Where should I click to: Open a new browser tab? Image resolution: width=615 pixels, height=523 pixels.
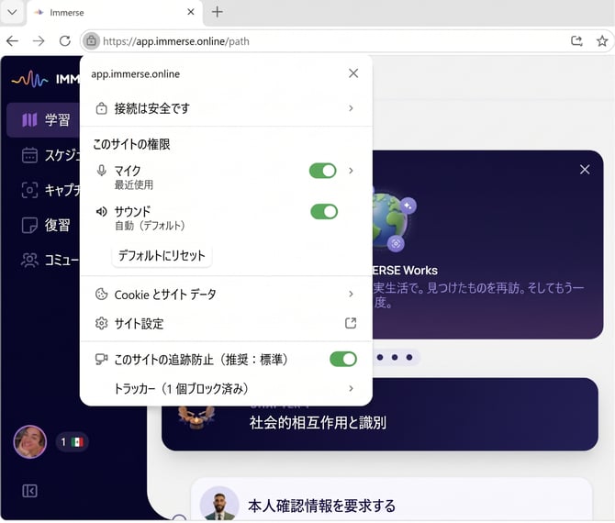click(x=217, y=12)
